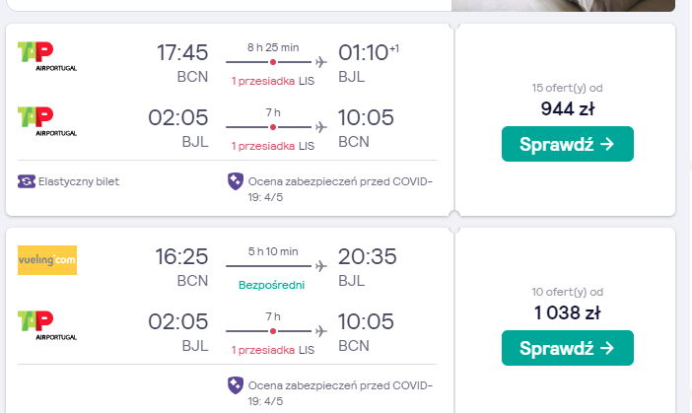Screen dimensions: 692x413
Task: Click the Elastyczny bilet ticket icon
Action: (27, 181)
